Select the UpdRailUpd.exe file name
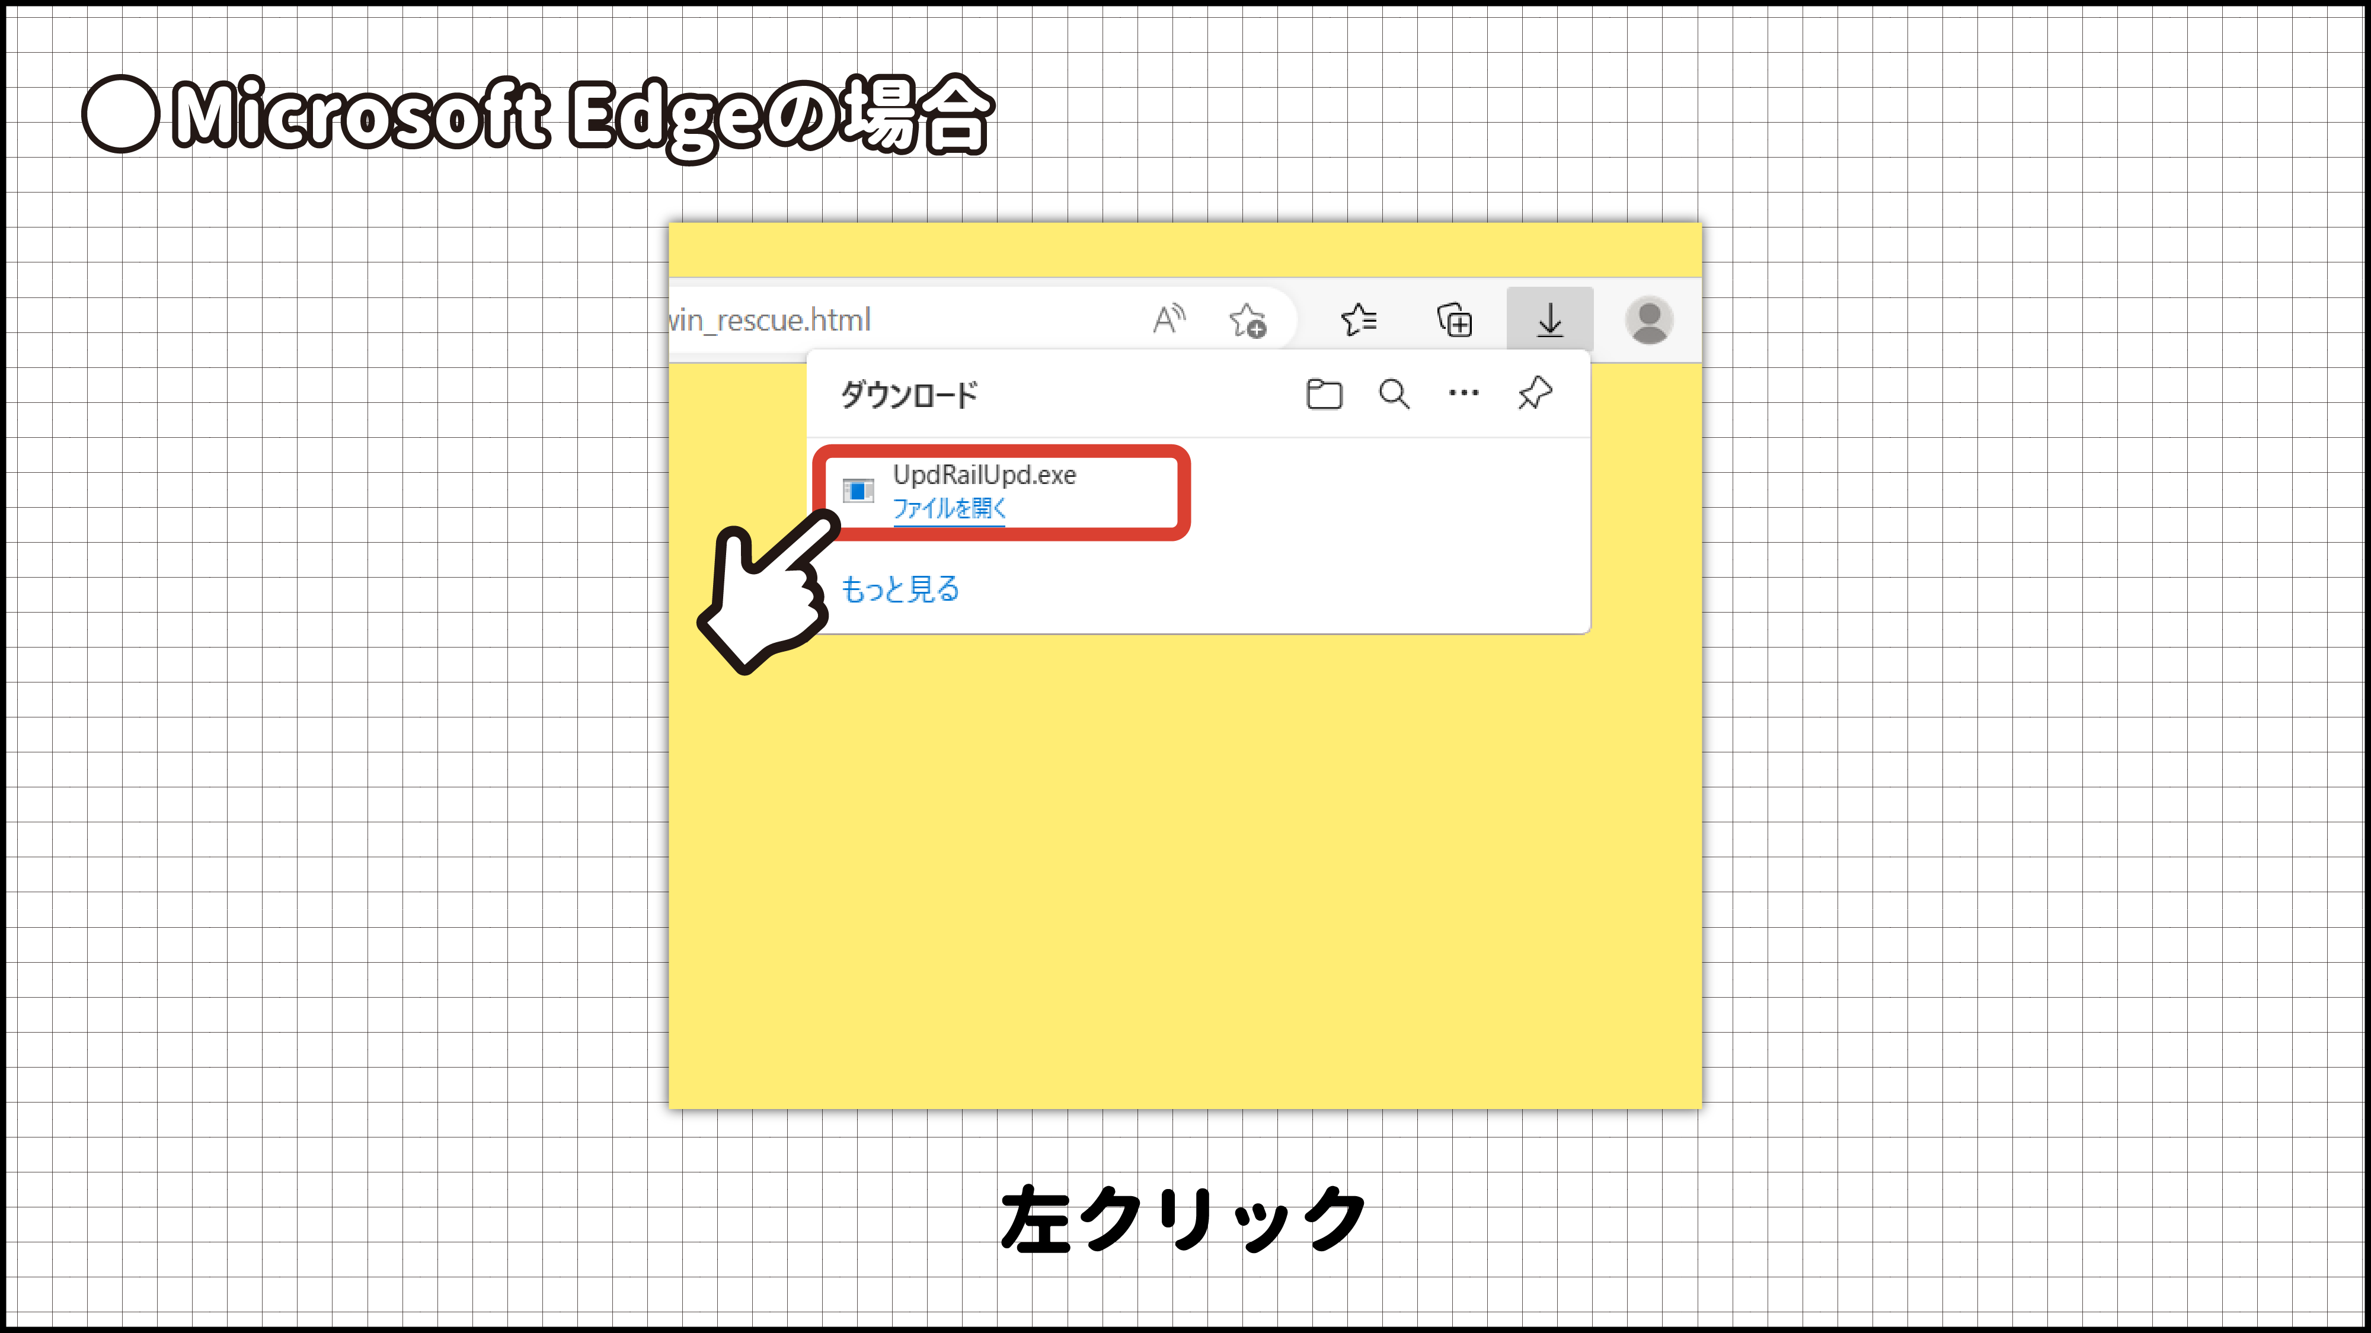 [x=984, y=475]
